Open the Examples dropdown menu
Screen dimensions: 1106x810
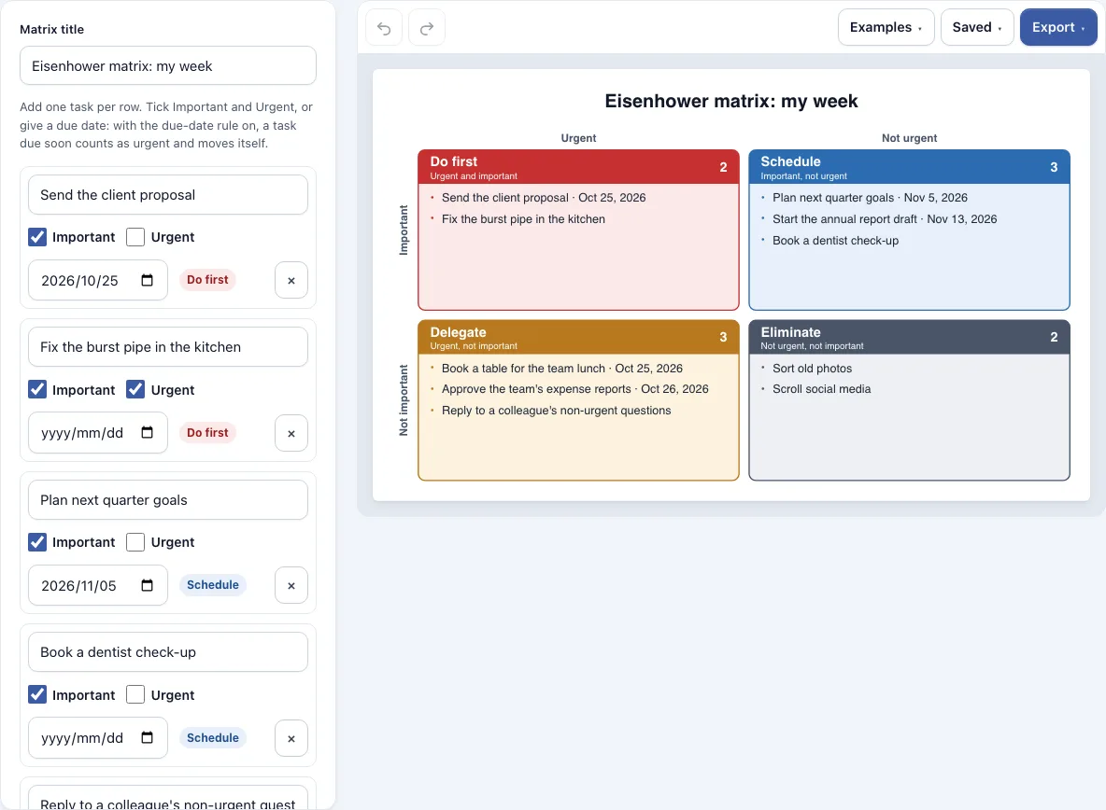tap(886, 27)
